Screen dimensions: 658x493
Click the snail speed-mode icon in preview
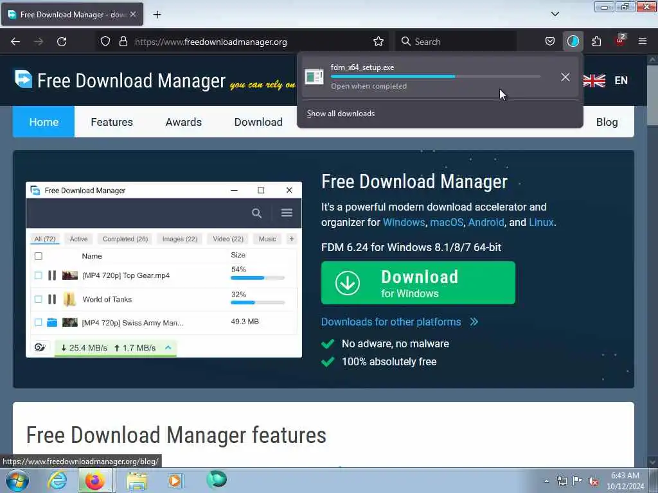pyautogui.click(x=40, y=347)
